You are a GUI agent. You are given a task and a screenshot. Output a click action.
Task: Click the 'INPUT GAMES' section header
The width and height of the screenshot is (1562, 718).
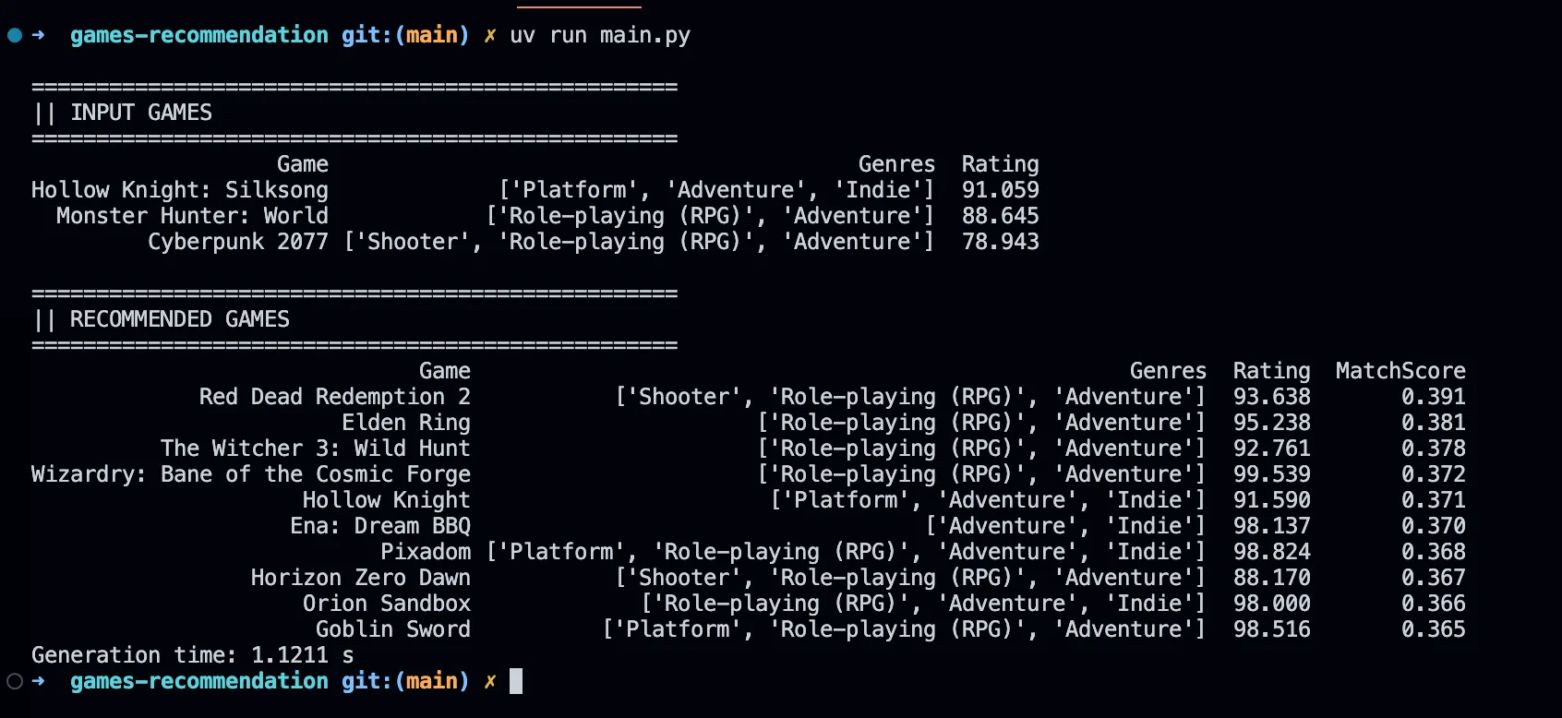click(x=140, y=113)
